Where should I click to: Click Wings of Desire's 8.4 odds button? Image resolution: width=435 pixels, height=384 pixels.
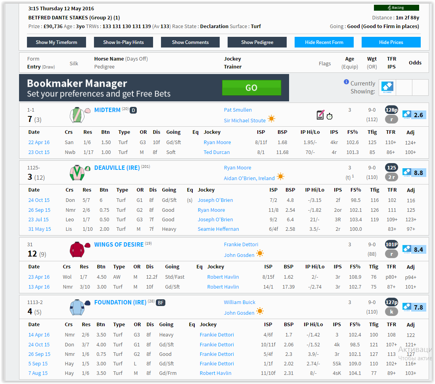point(414,249)
